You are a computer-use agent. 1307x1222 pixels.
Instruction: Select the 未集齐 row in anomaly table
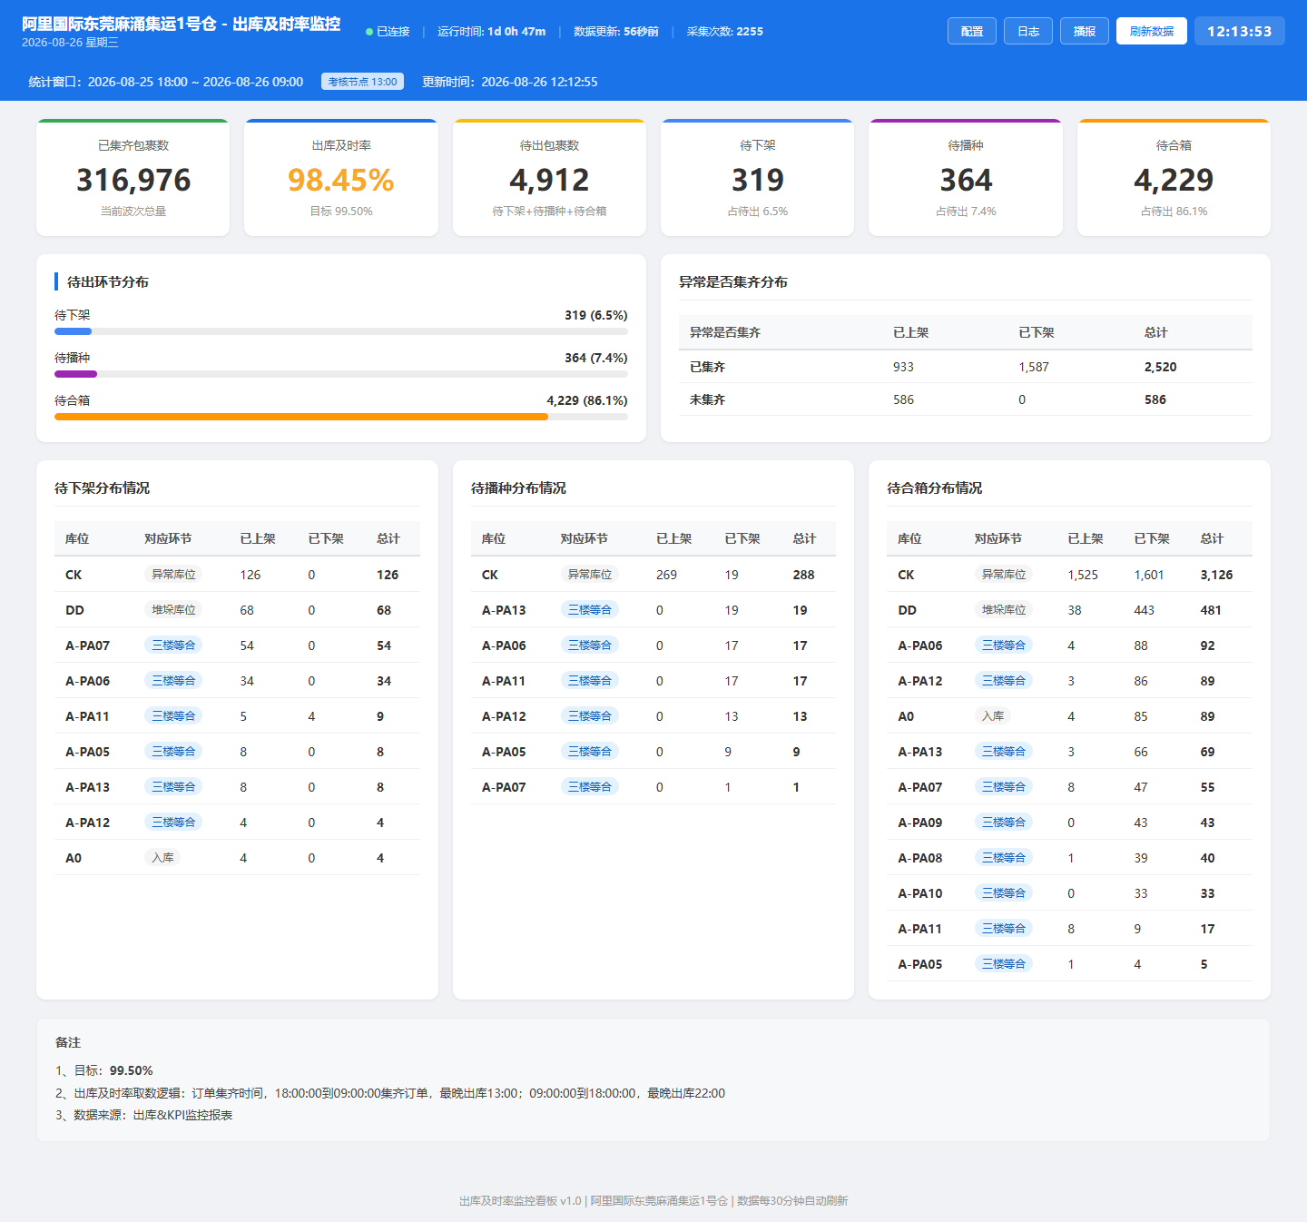966,399
